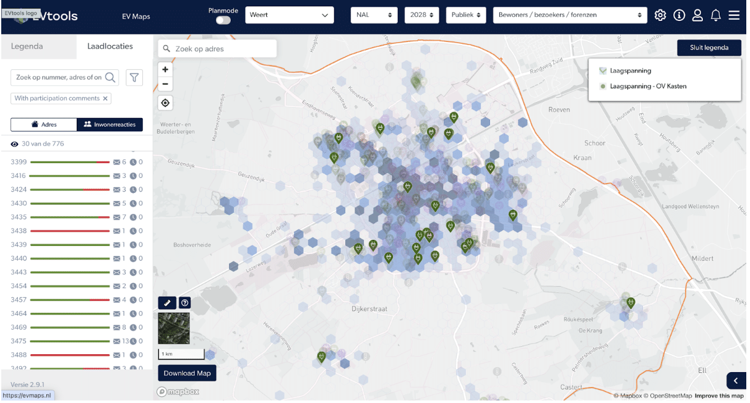The height and width of the screenshot is (403, 750).
Task: Center map on my location
Action: click(x=166, y=103)
